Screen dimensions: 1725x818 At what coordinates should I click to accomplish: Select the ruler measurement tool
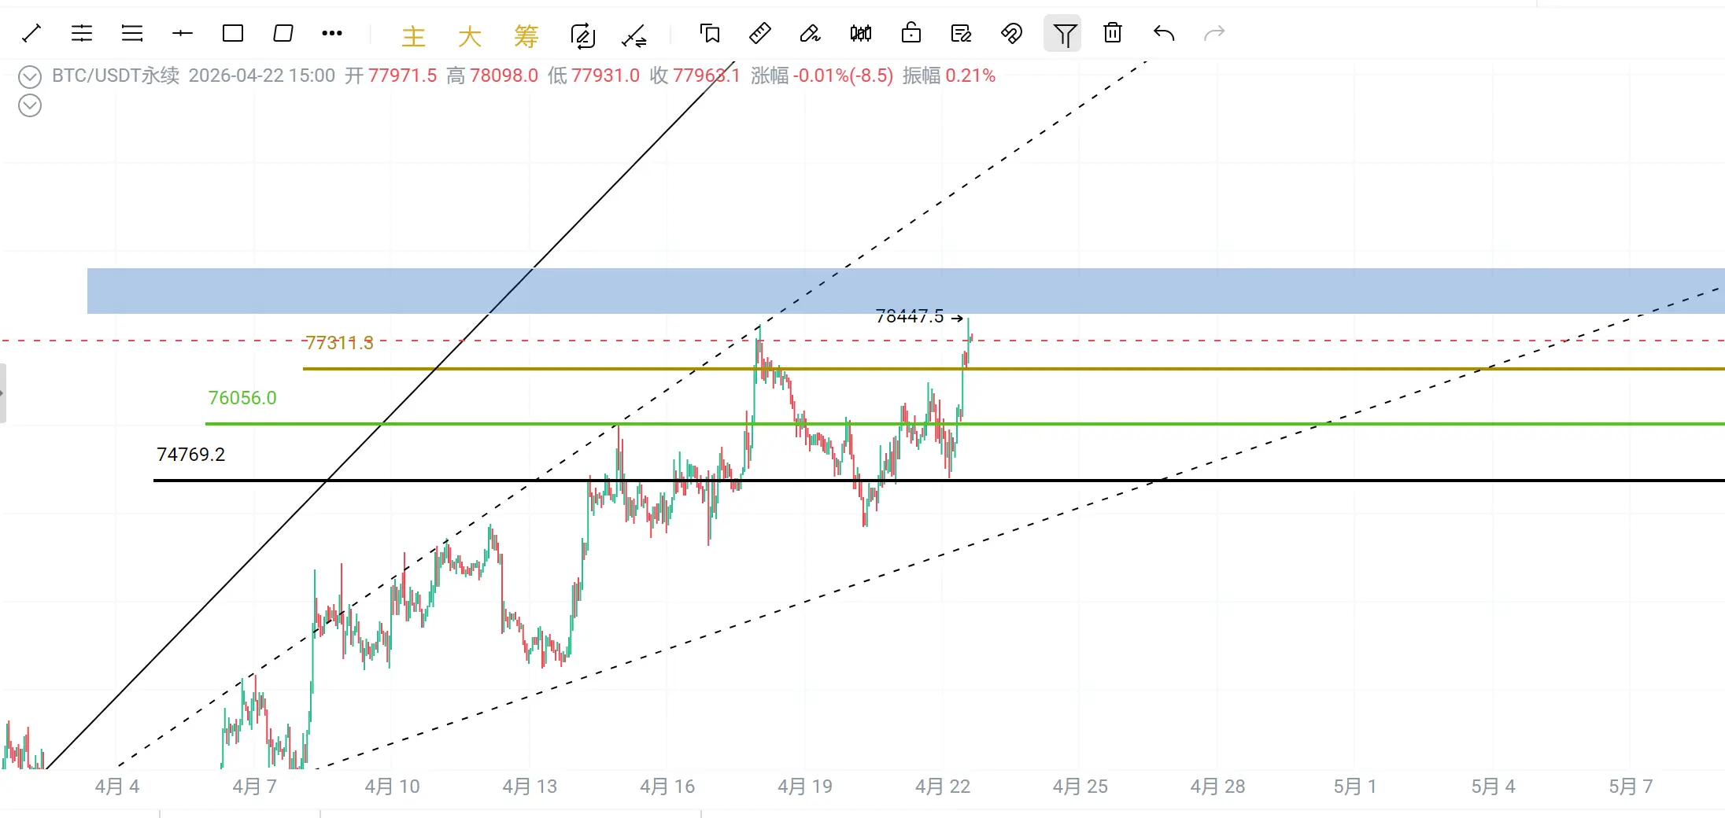[760, 33]
